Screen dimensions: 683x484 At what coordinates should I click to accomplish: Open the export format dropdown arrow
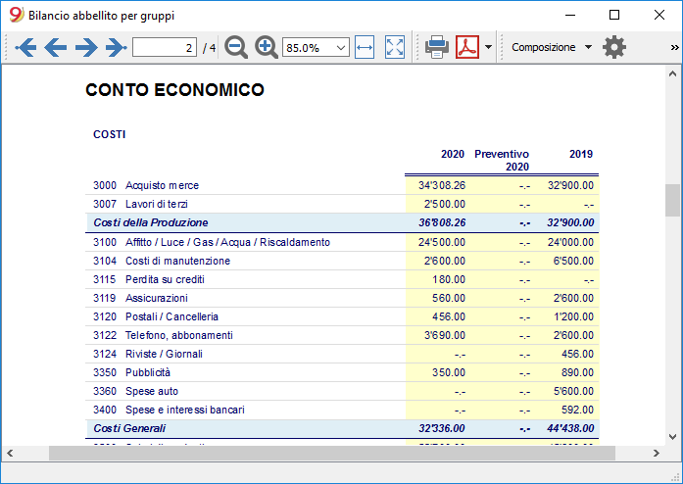tap(488, 47)
